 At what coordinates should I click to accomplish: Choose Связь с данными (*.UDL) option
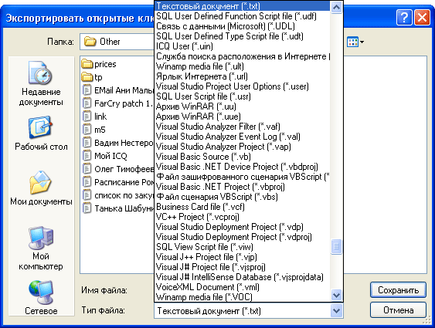pos(242,26)
